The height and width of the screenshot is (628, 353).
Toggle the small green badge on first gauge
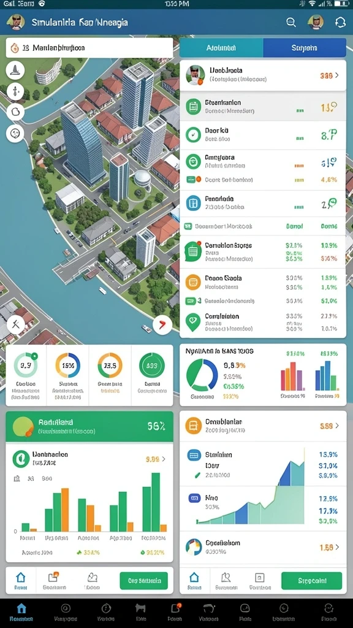point(34,356)
